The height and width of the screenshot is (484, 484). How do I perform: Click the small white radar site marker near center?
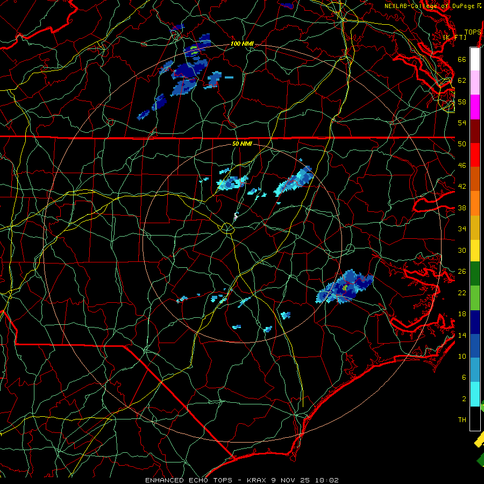(236, 216)
